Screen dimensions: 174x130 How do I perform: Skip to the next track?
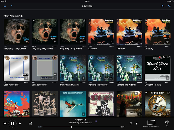tap(20, 123)
